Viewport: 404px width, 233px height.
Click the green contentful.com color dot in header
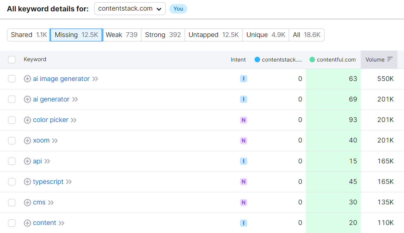coord(312,60)
